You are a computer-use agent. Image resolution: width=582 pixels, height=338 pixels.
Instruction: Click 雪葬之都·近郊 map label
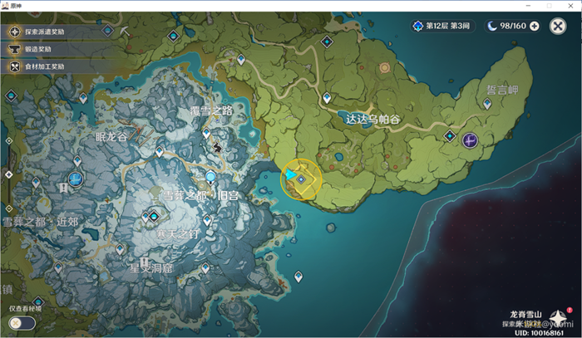41,222
